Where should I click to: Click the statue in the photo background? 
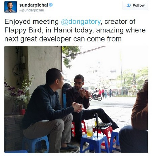(134, 78)
